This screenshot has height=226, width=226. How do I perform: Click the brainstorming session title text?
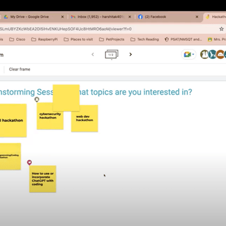point(96,92)
